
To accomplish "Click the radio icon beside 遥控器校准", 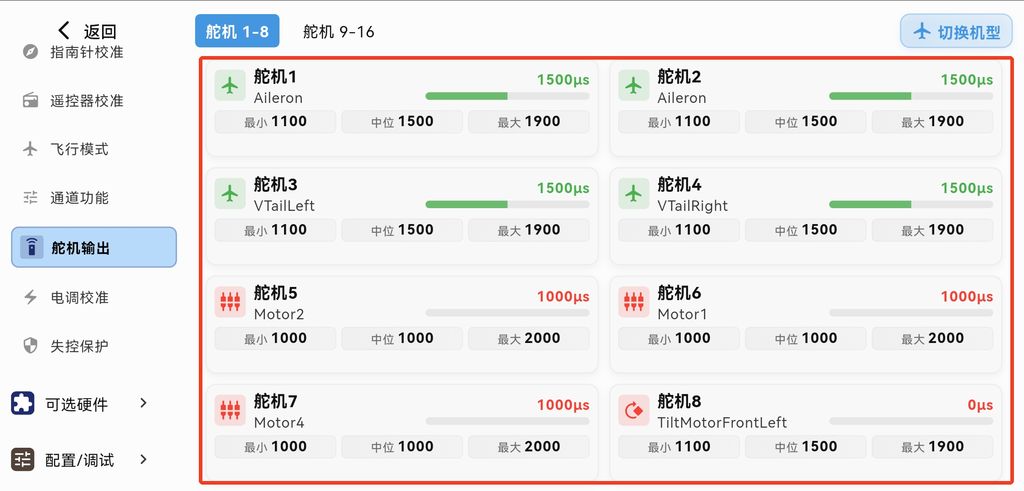I will (31, 100).
